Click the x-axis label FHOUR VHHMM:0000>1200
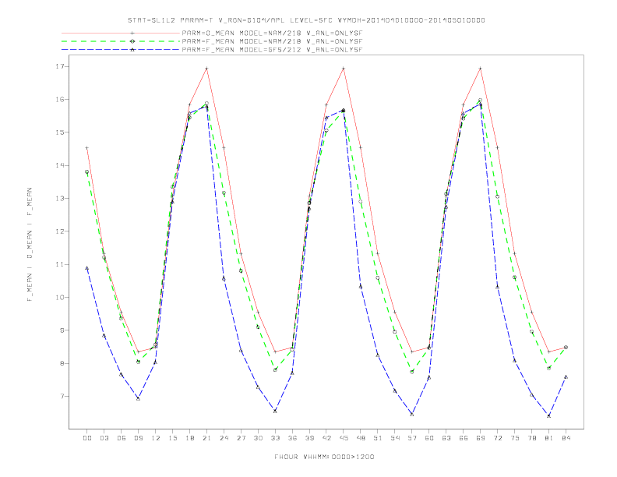The width and height of the screenshot is (617, 477). click(324, 457)
